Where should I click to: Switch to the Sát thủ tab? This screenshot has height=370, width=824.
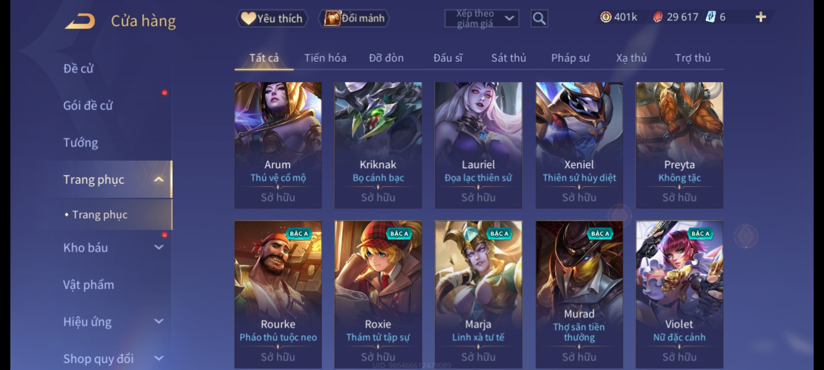(508, 58)
